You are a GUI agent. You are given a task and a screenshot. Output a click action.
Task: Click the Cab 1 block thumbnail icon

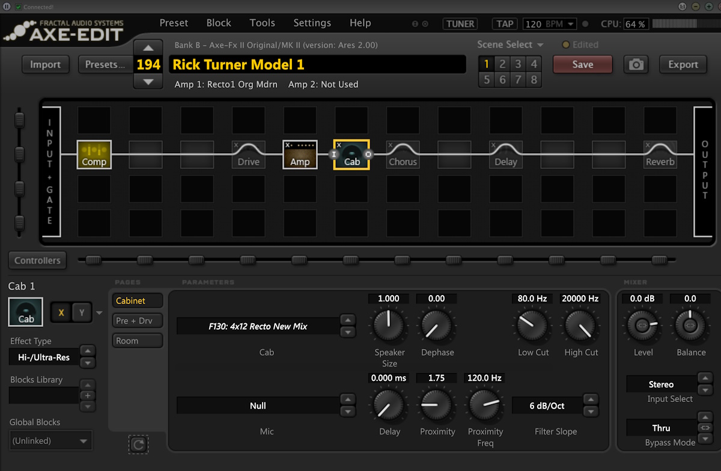tap(26, 313)
